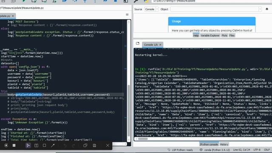
Task: Click the file path 'MeasureUpdate.py' breadcrumb above editor
Action: point(33,8)
